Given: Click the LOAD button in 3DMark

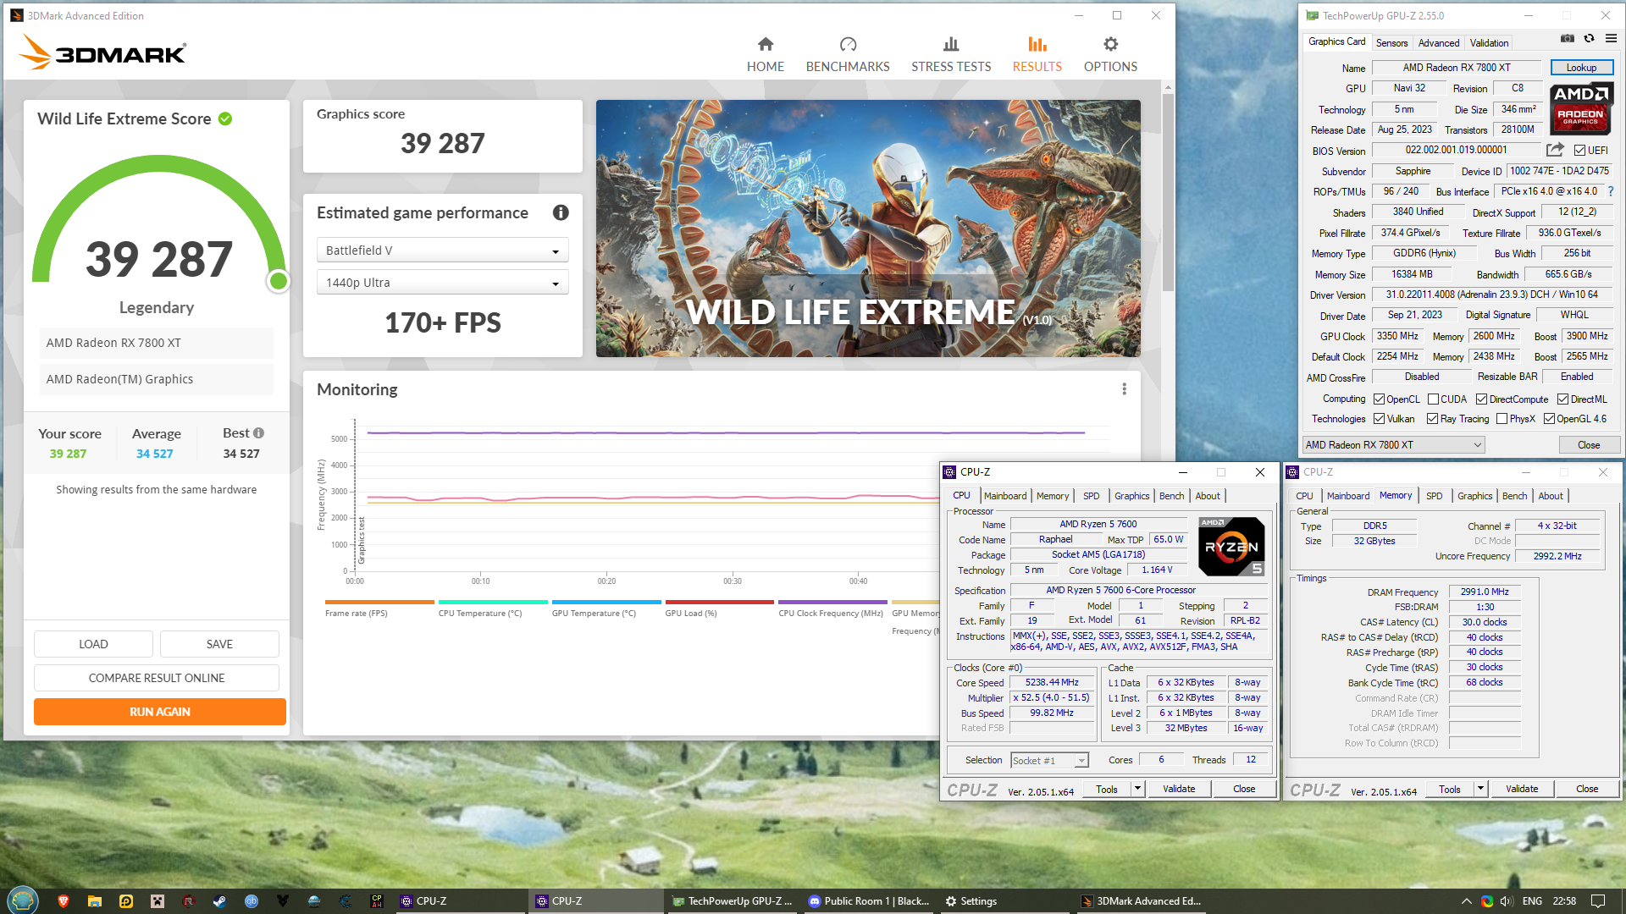Looking at the screenshot, I should 93,644.
